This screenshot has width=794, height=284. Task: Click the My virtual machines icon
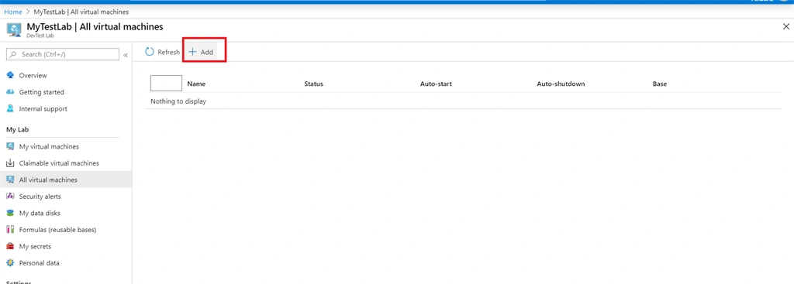pyautogui.click(x=10, y=146)
